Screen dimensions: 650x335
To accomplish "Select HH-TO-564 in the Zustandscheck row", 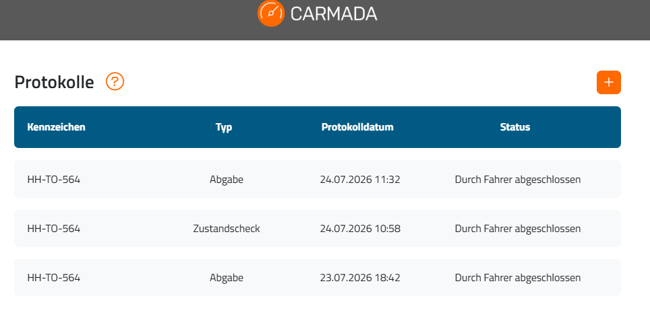I will point(53,229).
